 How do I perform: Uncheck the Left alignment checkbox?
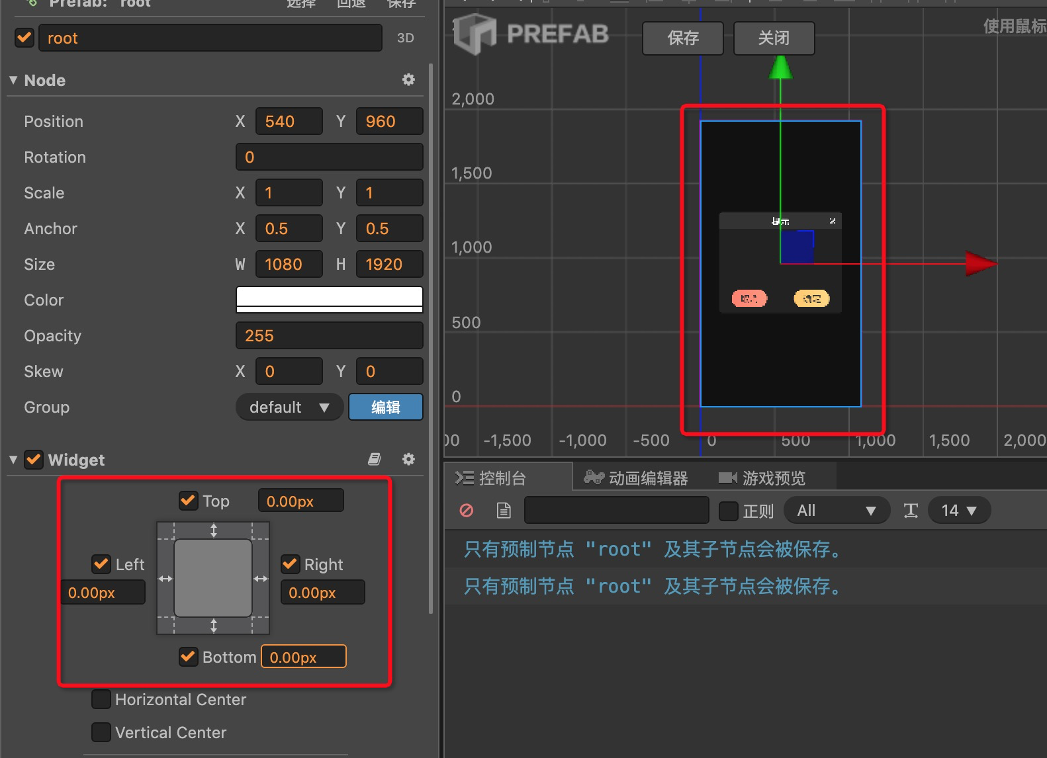tap(101, 564)
